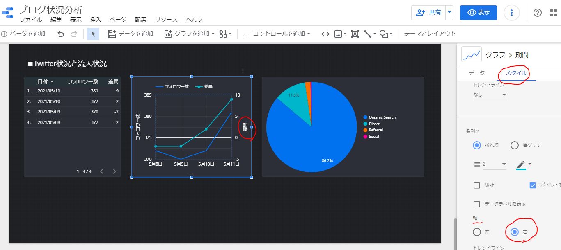The image size is (561, 250).
Task: Enable the 累計 checkbox
Action: (477, 185)
